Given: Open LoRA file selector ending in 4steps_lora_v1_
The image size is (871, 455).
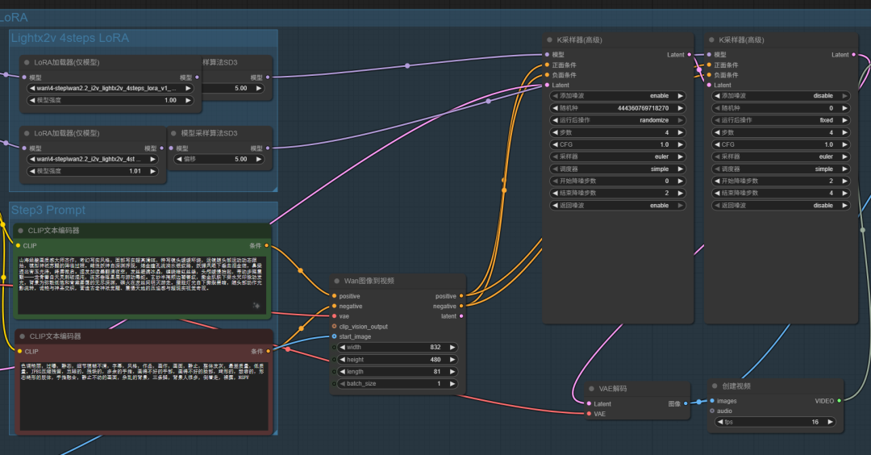Looking at the screenshot, I should coord(110,88).
